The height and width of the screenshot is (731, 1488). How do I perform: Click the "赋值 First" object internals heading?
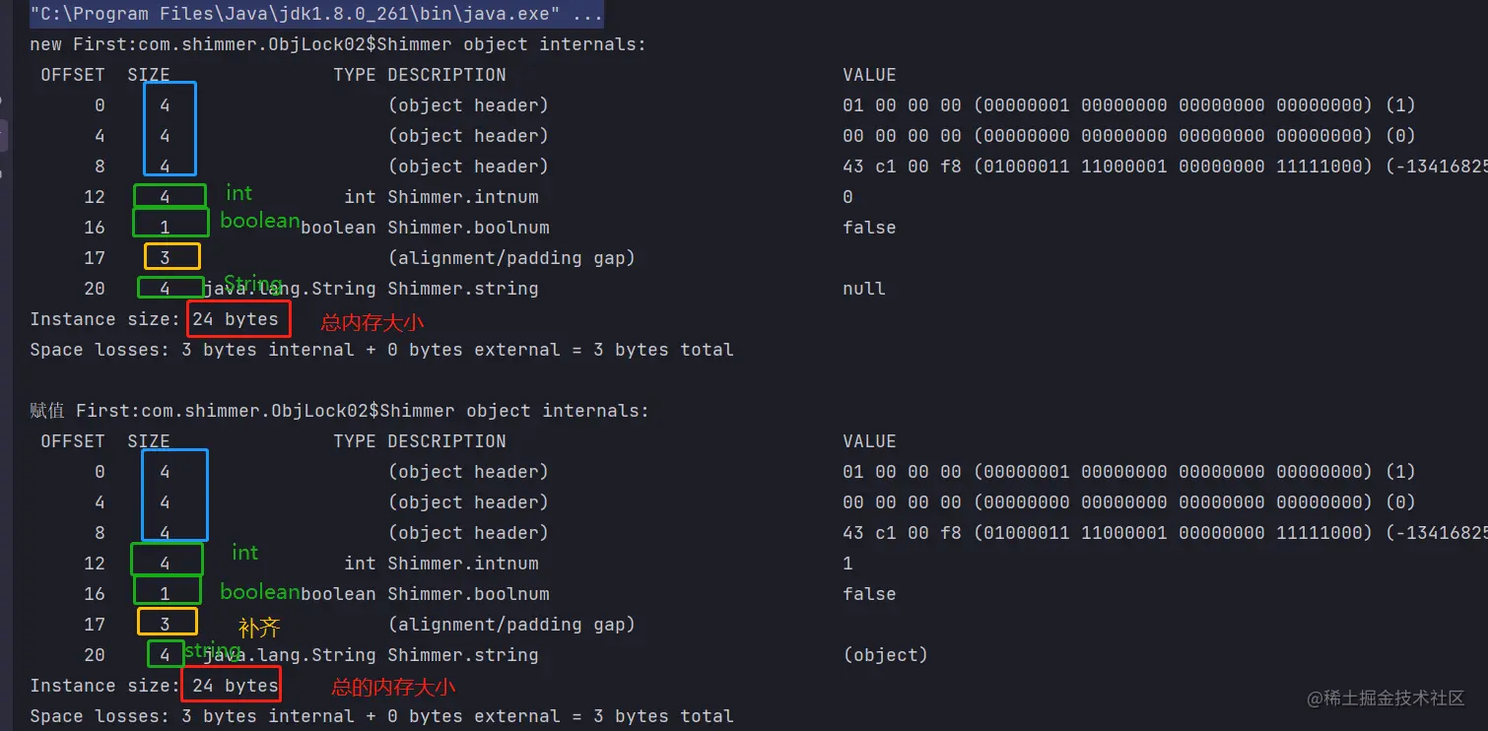[x=339, y=411]
